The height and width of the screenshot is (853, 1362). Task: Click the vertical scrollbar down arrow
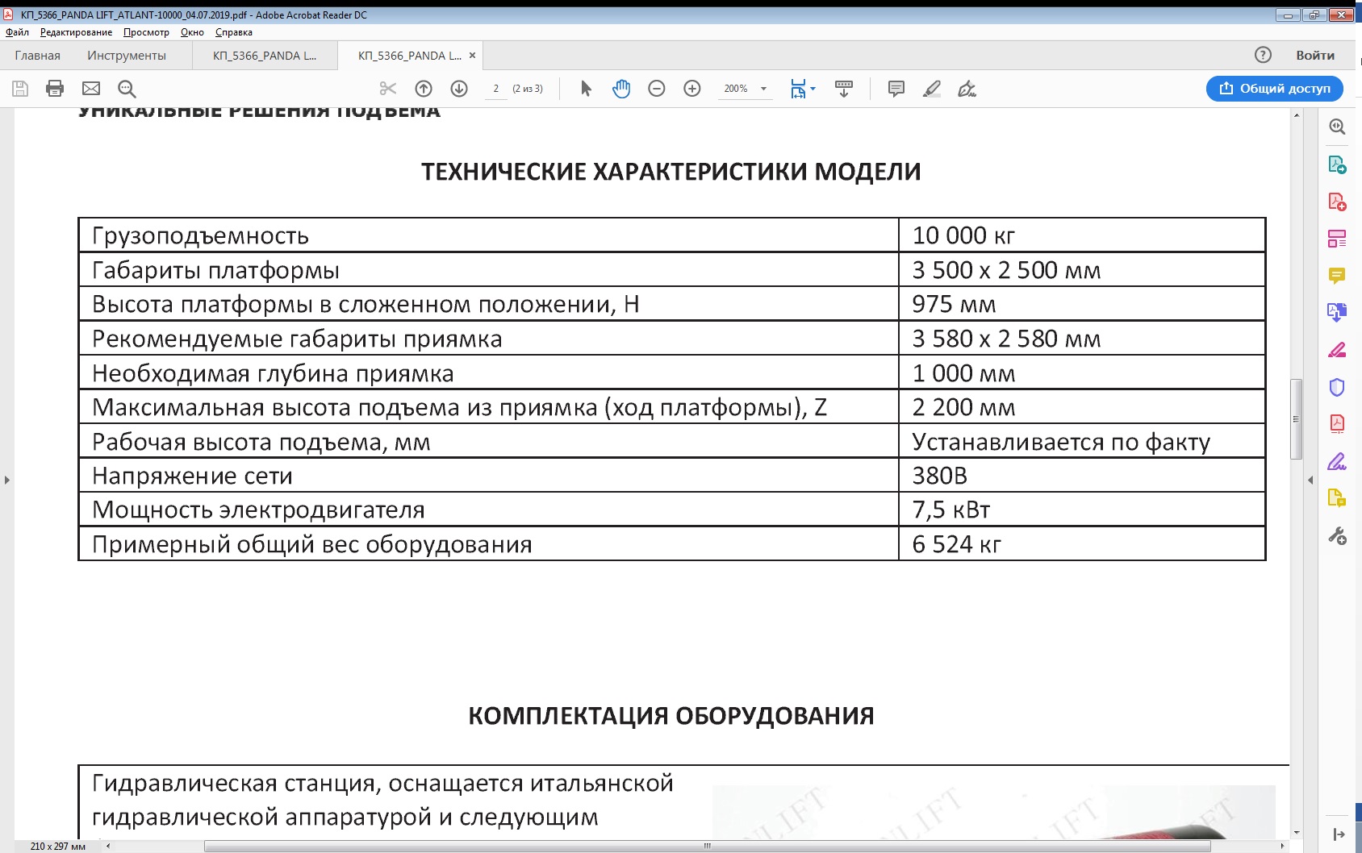[1297, 832]
